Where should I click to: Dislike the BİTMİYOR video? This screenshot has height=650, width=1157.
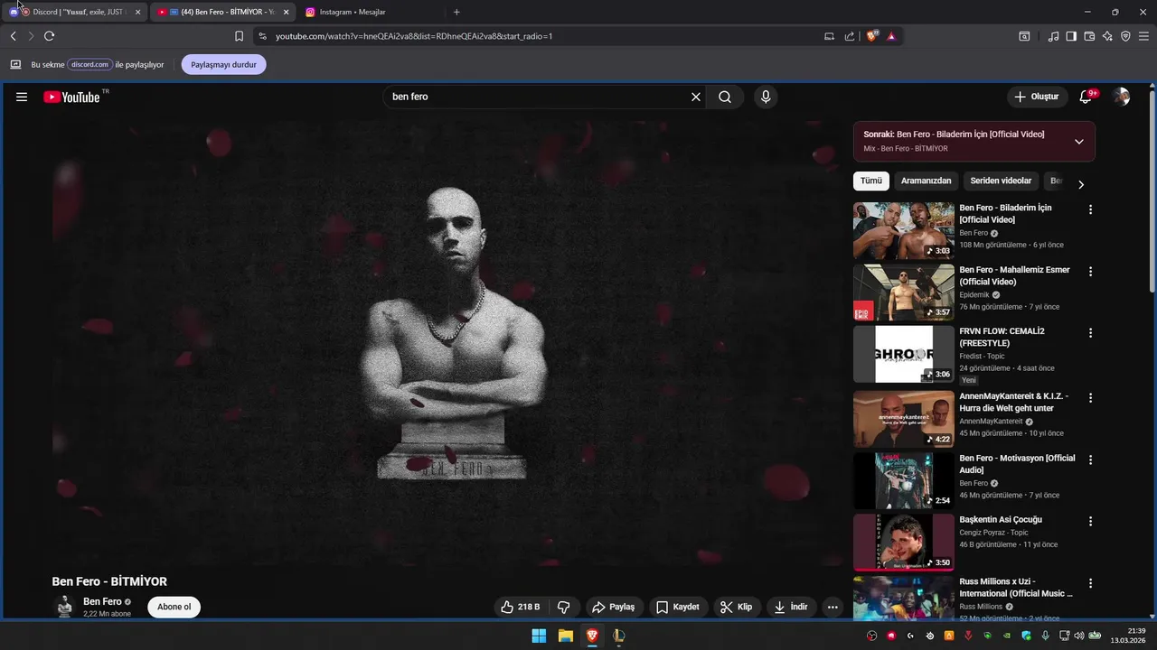tap(563, 607)
